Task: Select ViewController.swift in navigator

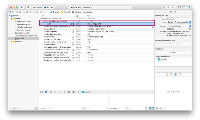Action: click(x=25, y=27)
